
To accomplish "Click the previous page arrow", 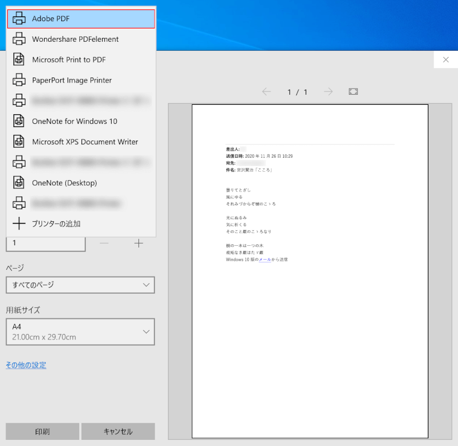I will tap(267, 91).
